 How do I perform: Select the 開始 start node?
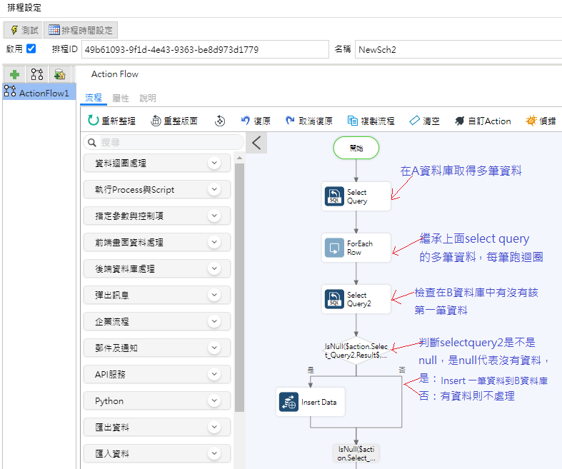[356, 148]
